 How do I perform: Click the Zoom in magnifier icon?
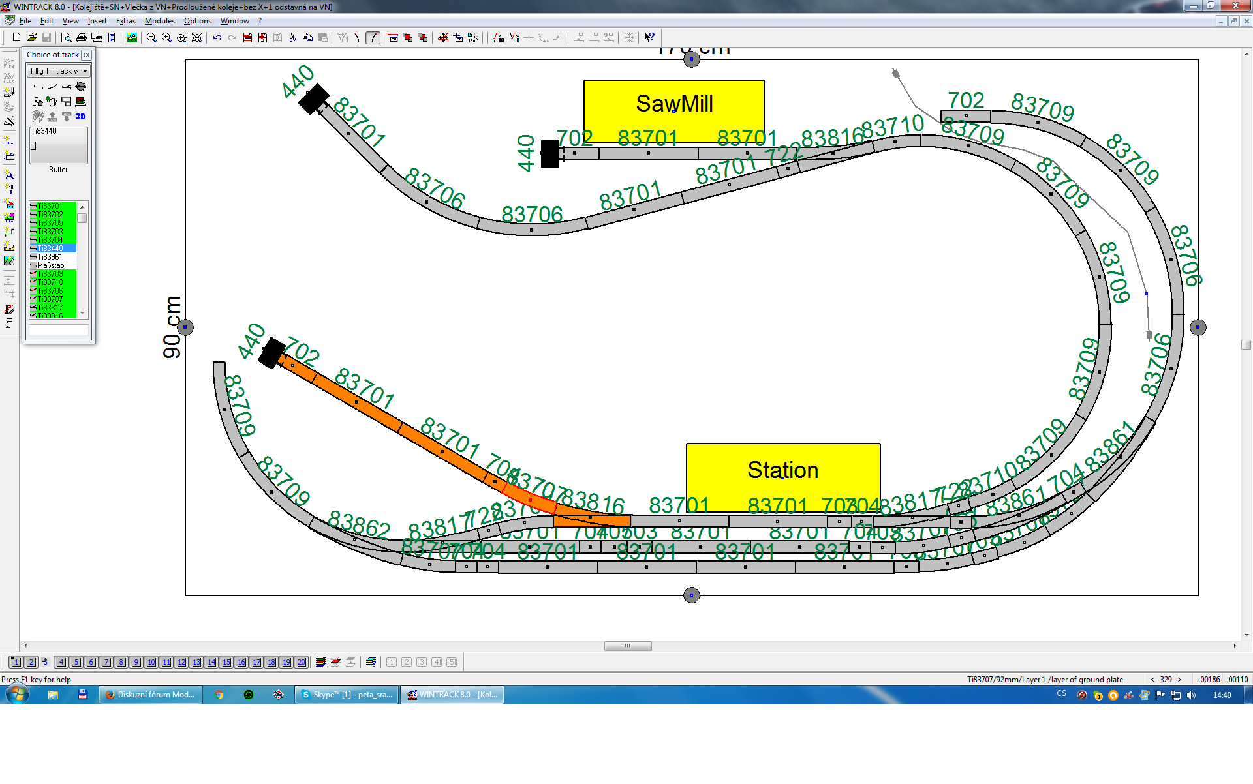click(167, 38)
